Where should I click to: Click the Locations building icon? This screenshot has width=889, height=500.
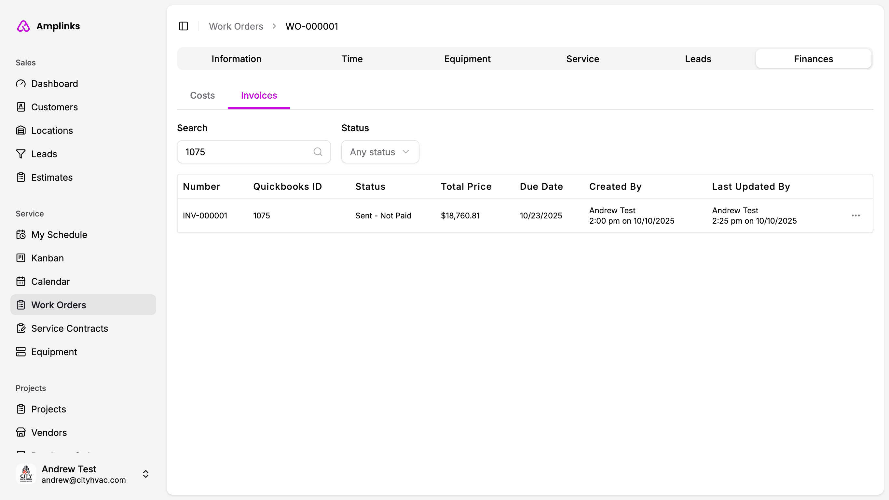[21, 131]
